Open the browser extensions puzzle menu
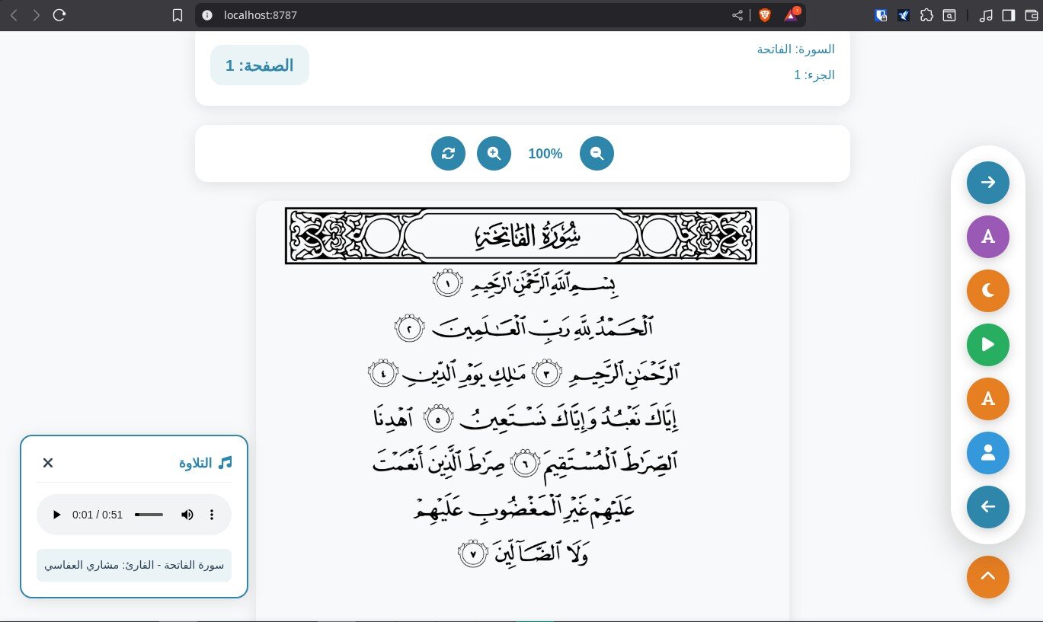Viewport: 1043px width, 622px height. click(x=926, y=15)
